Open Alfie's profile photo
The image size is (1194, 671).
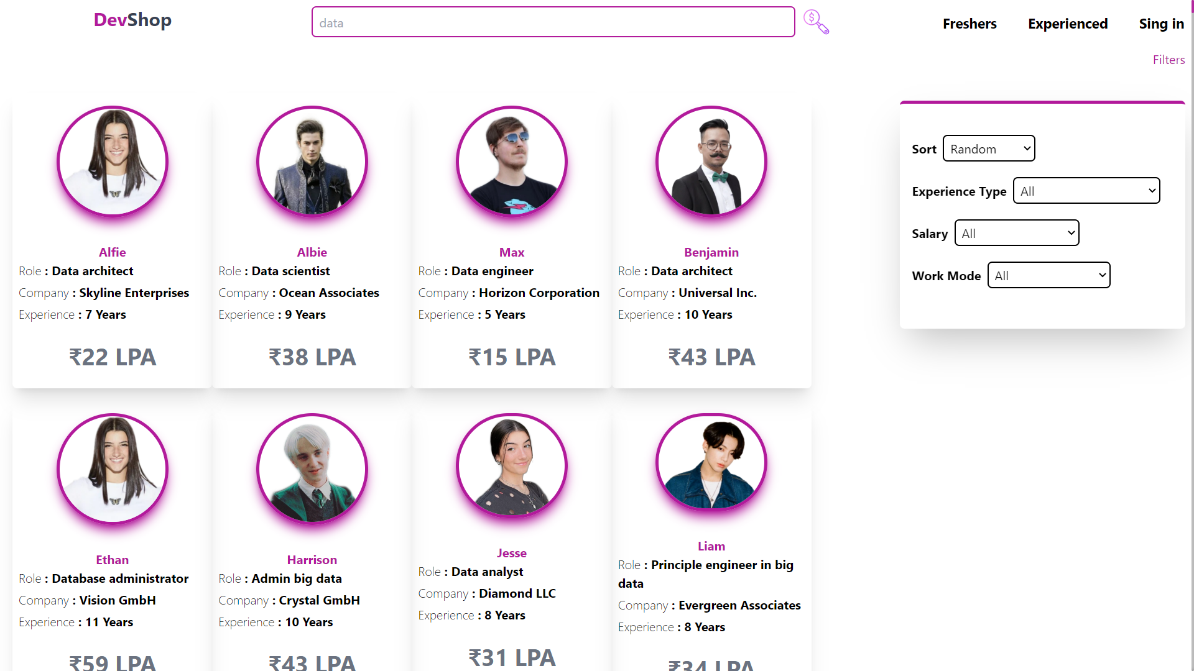coord(113,161)
